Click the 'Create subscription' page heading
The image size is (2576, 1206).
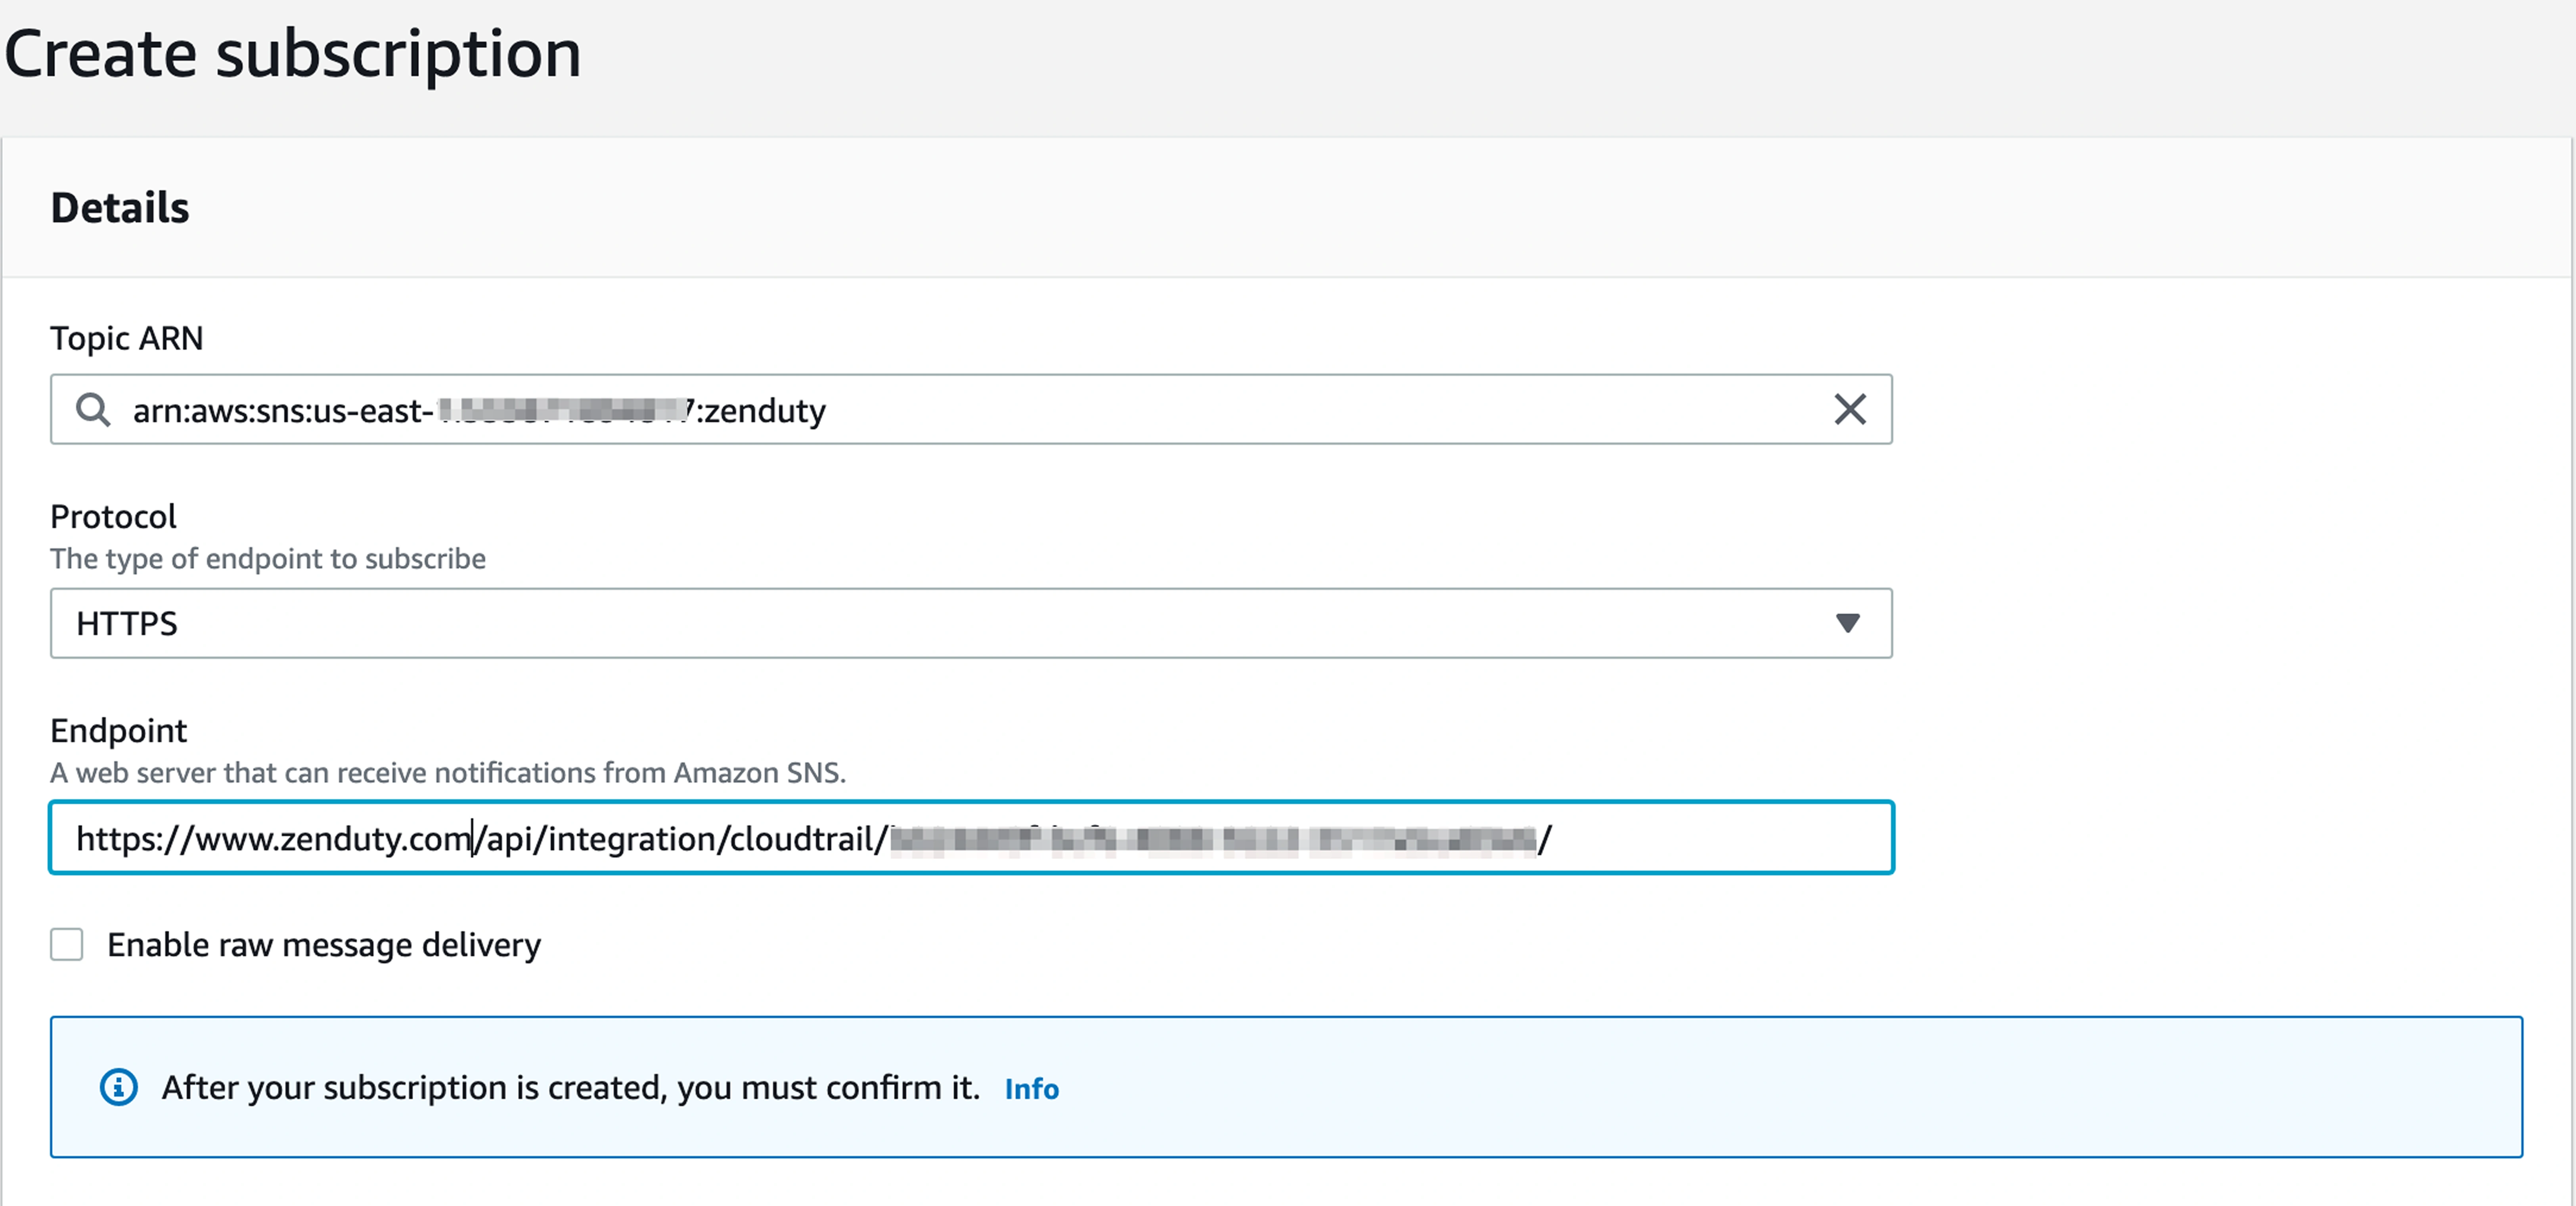coord(293,54)
